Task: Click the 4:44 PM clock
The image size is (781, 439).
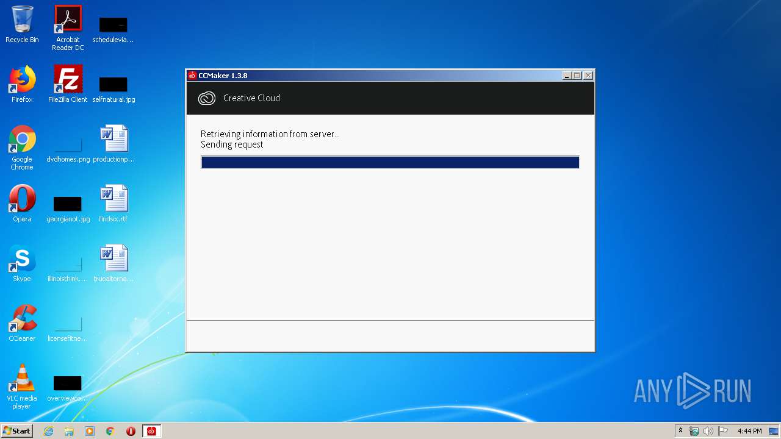Action: click(x=749, y=431)
